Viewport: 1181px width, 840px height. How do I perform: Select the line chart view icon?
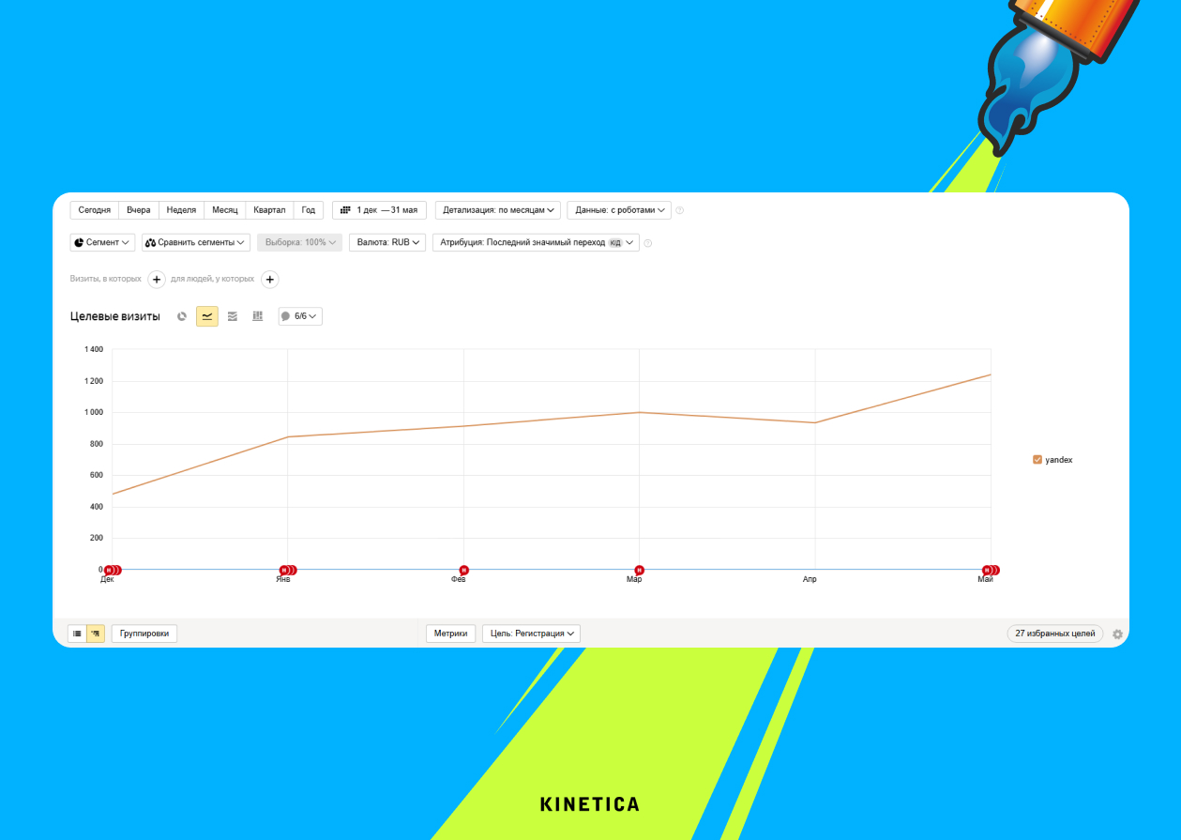pos(207,316)
